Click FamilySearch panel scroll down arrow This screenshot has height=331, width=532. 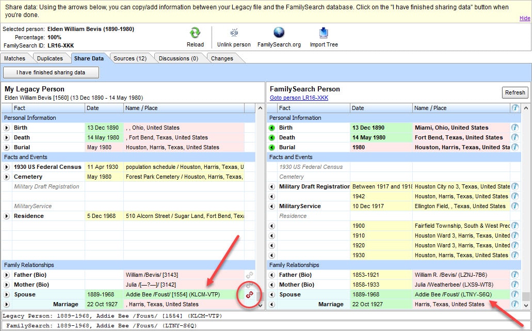tap(526, 305)
